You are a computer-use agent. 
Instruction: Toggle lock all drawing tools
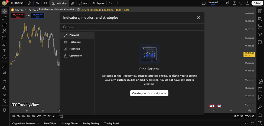click(5, 94)
